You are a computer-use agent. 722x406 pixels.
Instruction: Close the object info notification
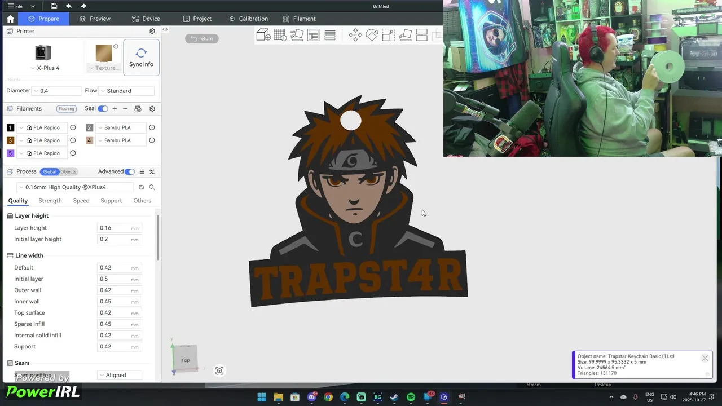click(x=705, y=358)
